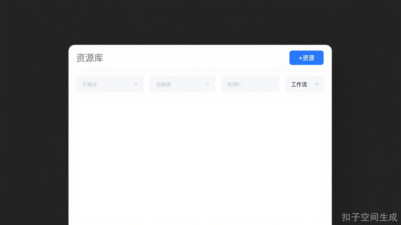Click the third filter field without a chevron
The height and width of the screenshot is (225, 401).
pyautogui.click(x=257, y=84)
